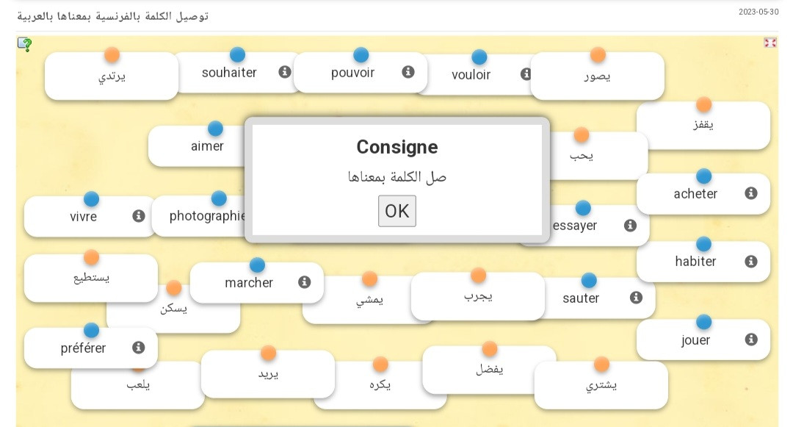Open info icon on the jouer card
Viewport: 793px width, 427px height.
pyautogui.click(x=751, y=339)
